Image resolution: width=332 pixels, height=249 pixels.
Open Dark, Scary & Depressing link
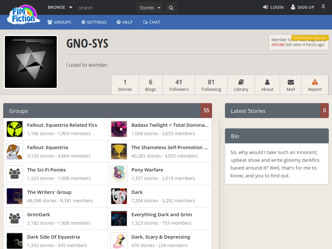[161, 237]
